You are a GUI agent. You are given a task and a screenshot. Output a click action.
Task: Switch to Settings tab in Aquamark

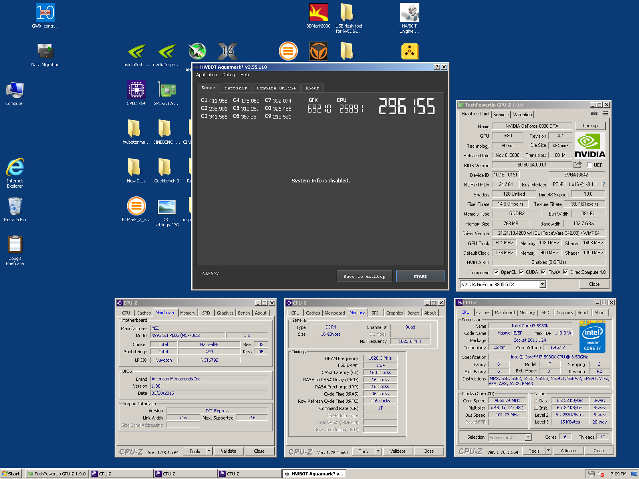(x=236, y=88)
